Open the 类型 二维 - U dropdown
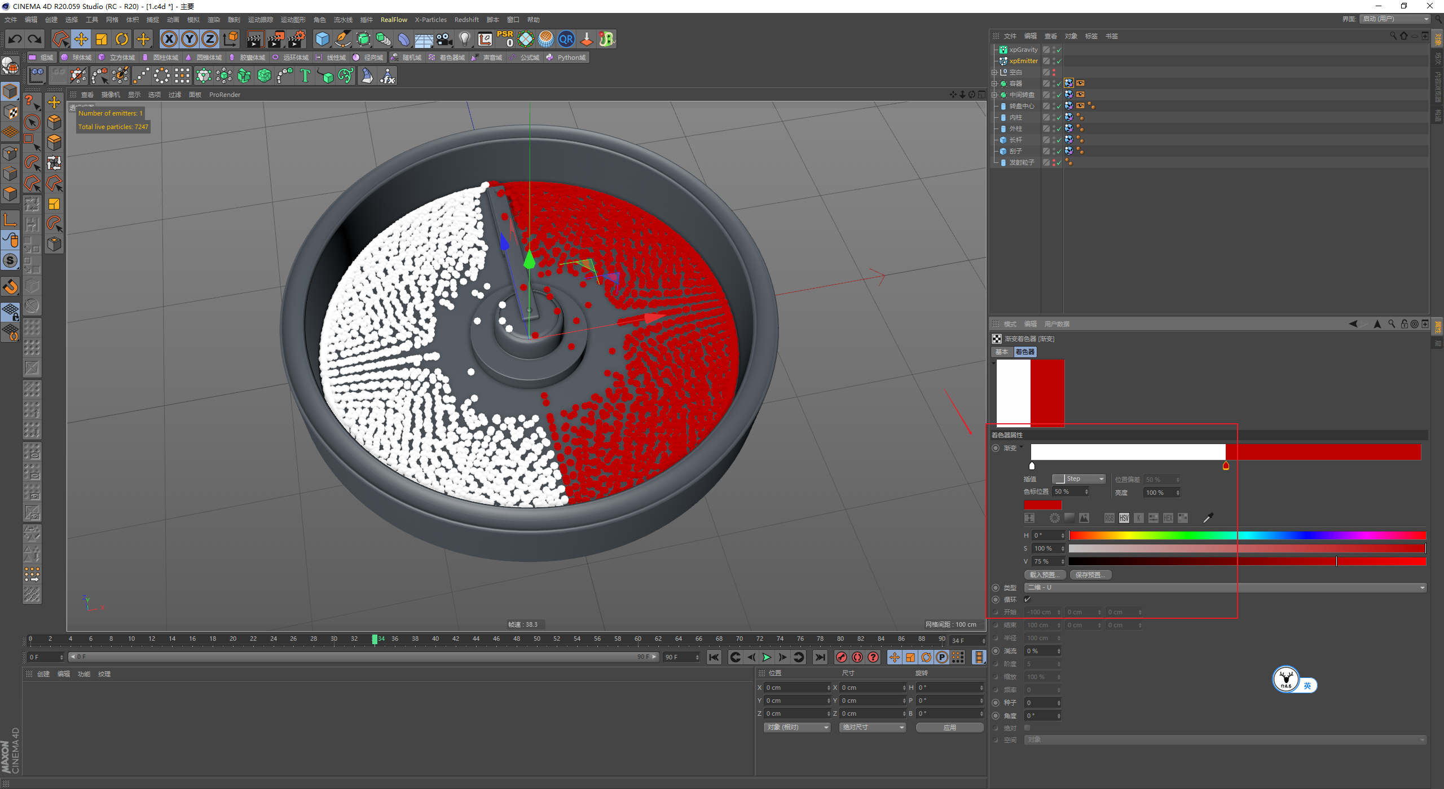 pyautogui.click(x=1225, y=587)
